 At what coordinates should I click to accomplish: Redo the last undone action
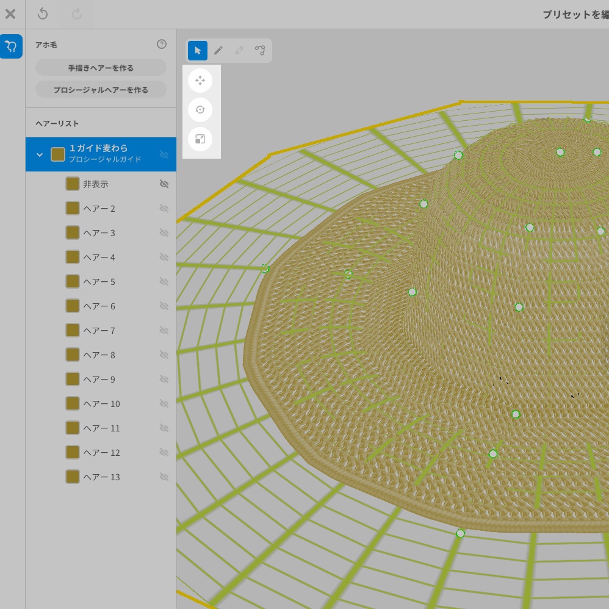(x=77, y=14)
